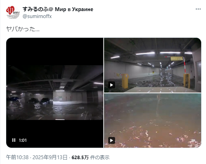Open the profile avatar with red heart

coord(13,12)
